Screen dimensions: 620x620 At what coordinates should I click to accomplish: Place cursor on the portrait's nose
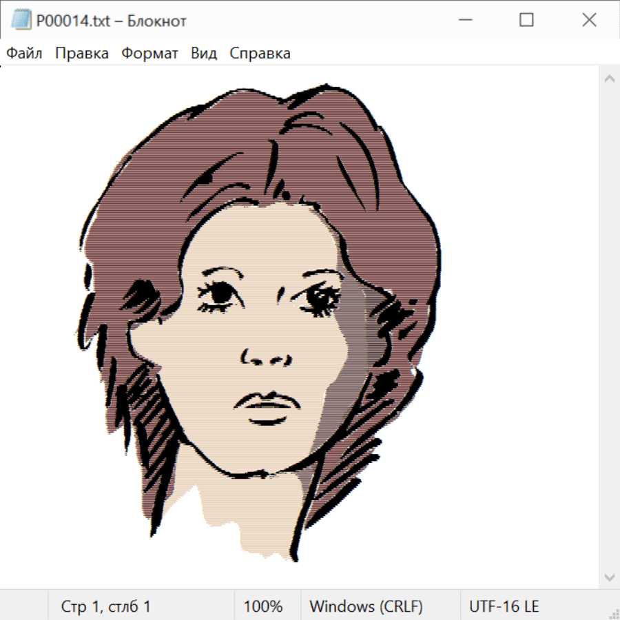pyautogui.click(x=265, y=355)
